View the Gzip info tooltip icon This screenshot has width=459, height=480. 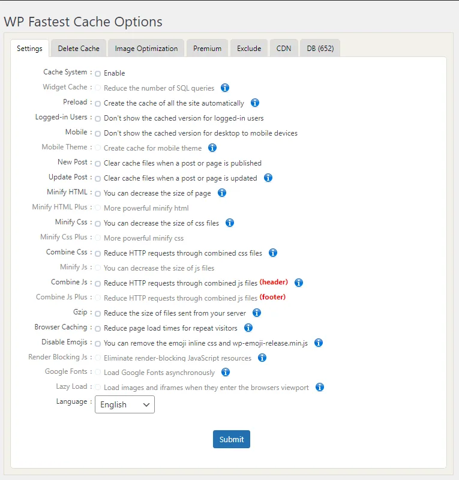coord(256,313)
